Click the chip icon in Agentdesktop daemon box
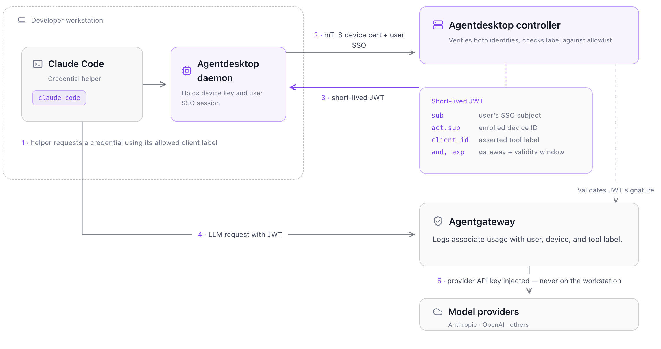Viewport: 661px width, 349px height. (187, 71)
